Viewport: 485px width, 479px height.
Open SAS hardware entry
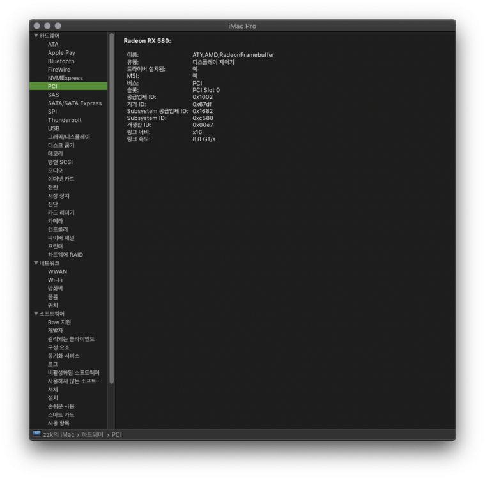53,95
